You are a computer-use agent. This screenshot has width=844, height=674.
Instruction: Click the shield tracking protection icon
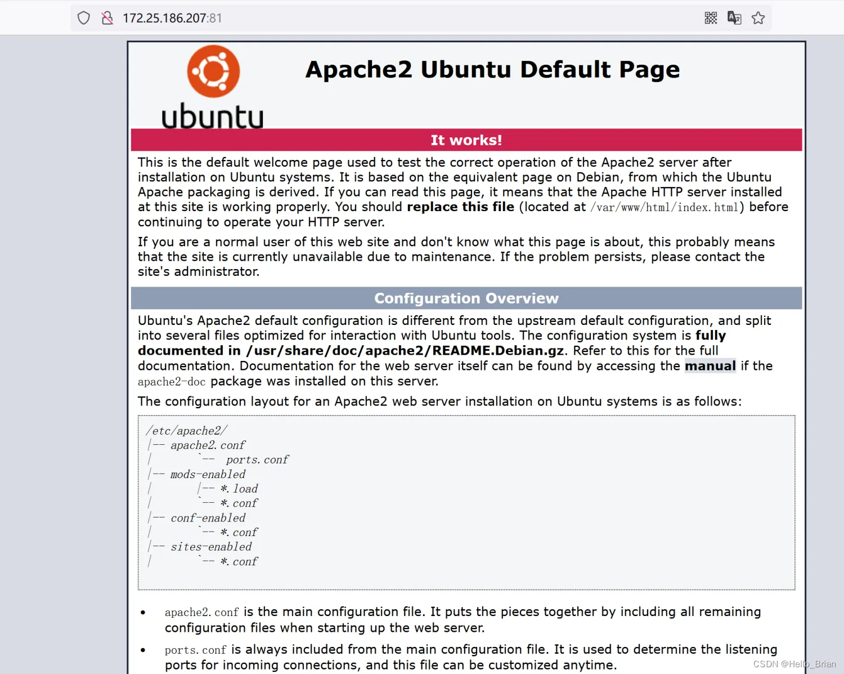click(x=84, y=18)
